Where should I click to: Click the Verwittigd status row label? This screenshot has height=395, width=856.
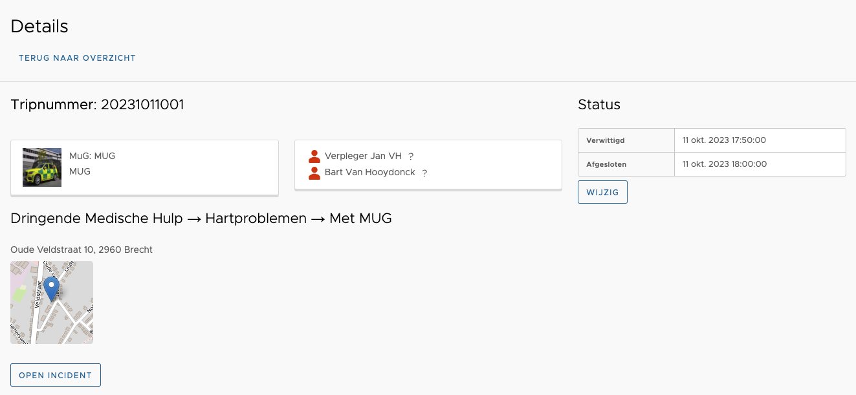(x=606, y=140)
